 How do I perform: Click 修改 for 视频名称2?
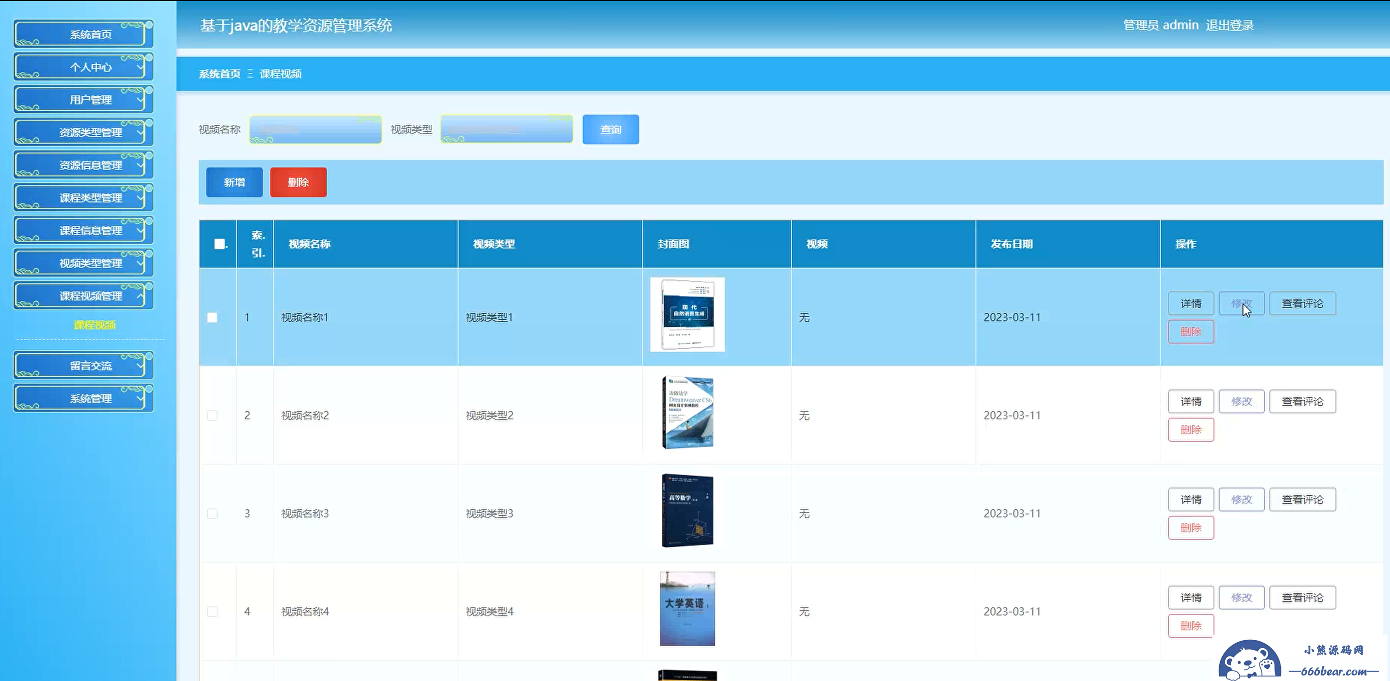tap(1242, 401)
